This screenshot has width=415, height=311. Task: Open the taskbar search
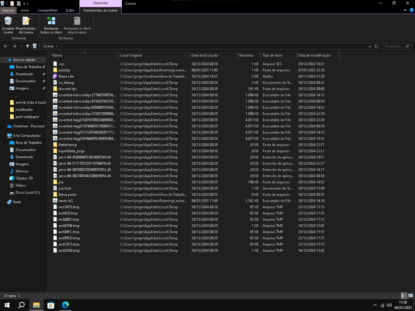tap(21, 305)
